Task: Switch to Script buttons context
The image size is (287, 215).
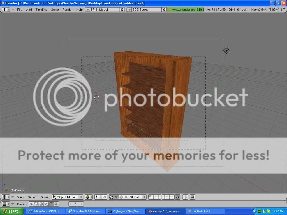Action: click(36, 204)
